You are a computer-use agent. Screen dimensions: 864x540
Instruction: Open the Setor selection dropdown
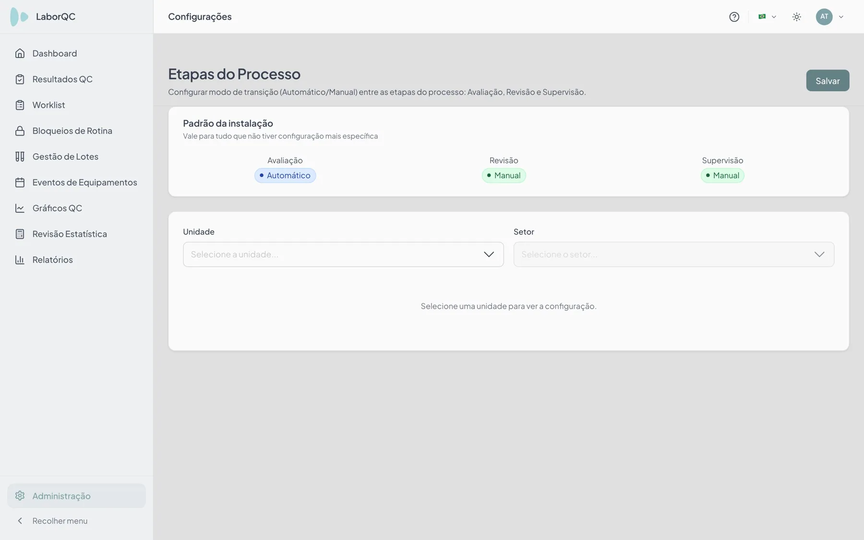[674, 254]
